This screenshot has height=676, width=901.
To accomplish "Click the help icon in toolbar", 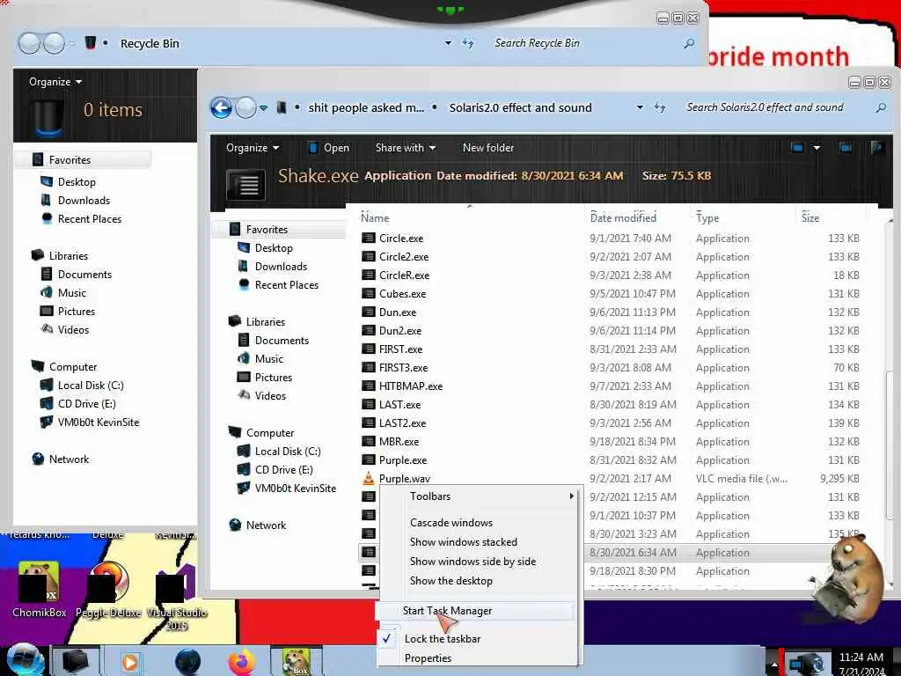I will click(x=877, y=148).
